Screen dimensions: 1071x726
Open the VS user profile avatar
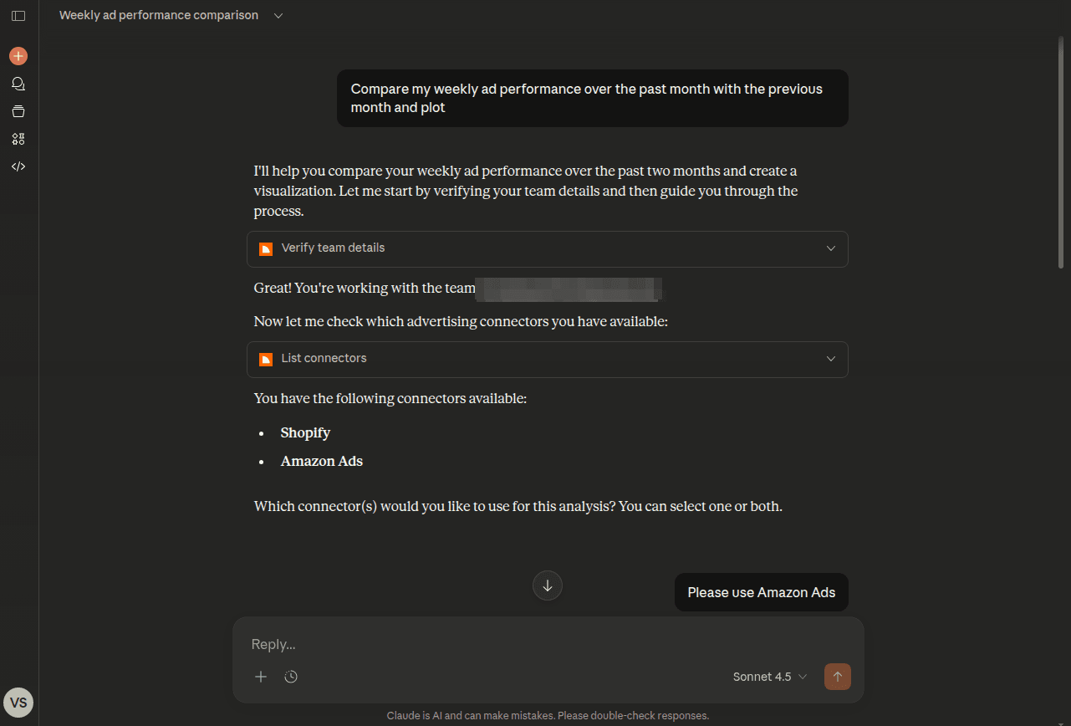18,703
